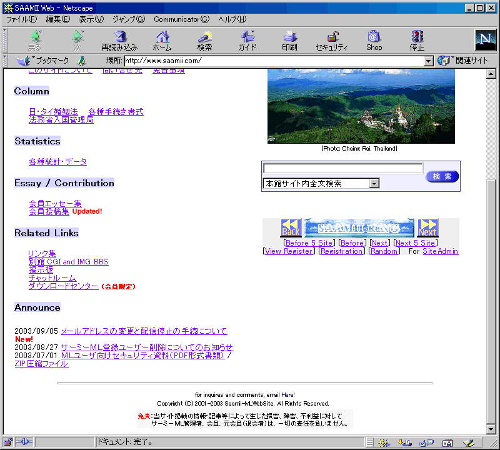This screenshot has height=450, width=500.
Task: Stop loading with 停止 icon
Action: (417, 41)
